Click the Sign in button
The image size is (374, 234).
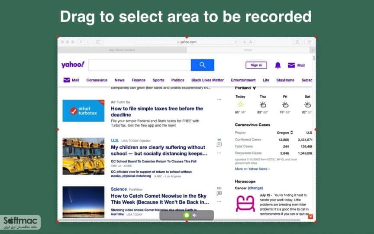coord(256,65)
